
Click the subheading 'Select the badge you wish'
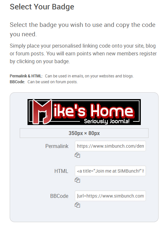coord(83,29)
